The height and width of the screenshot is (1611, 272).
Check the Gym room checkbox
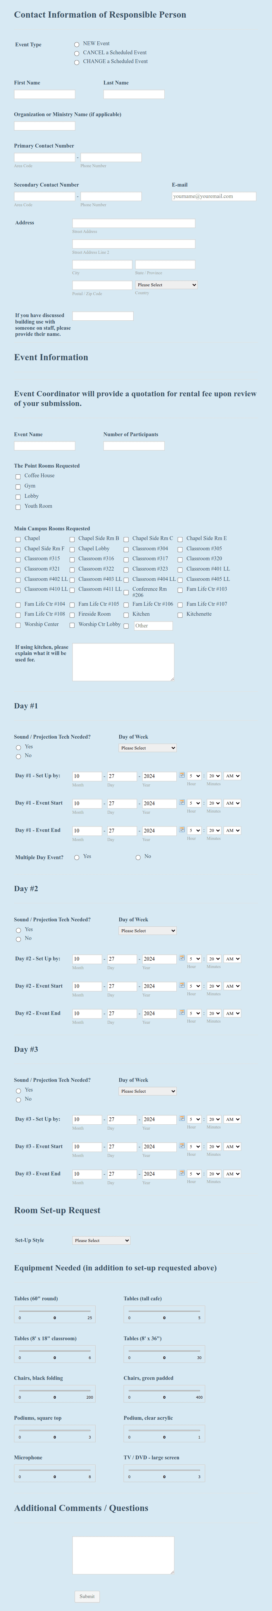click(x=18, y=486)
